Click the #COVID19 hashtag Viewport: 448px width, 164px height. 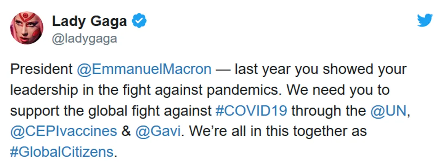coord(251,110)
